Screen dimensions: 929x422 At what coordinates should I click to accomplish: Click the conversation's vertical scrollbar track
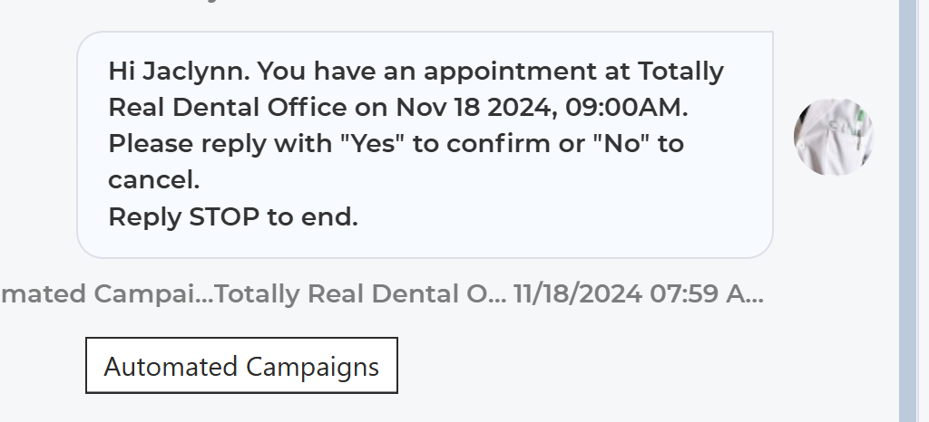point(907,211)
